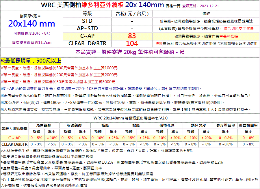
Task: Click "C~AP" grade cell in the price table
Action: click(87, 36)
